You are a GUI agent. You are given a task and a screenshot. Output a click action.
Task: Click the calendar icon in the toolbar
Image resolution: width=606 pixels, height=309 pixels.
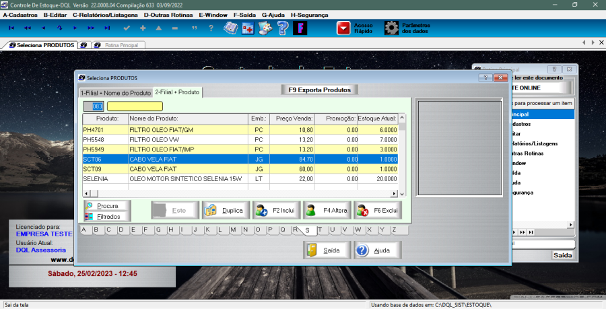248,28
